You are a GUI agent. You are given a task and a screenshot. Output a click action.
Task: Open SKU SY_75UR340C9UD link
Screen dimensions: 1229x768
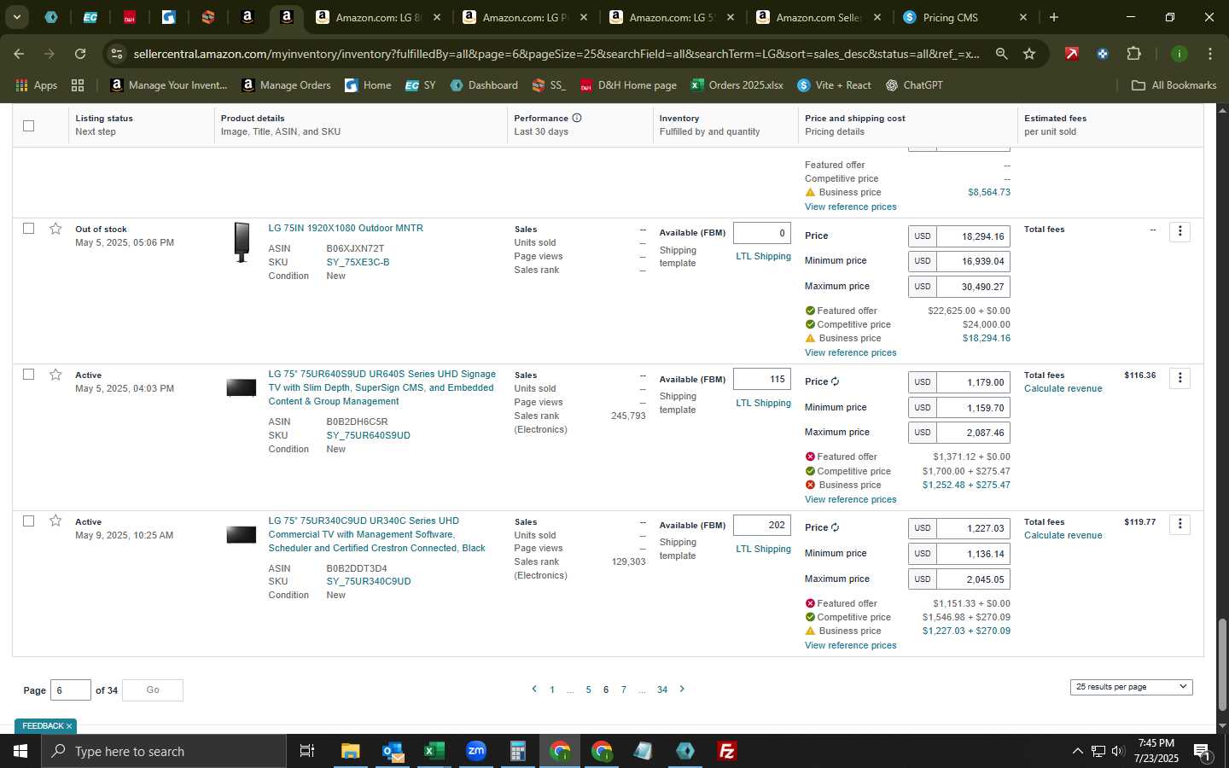(369, 581)
